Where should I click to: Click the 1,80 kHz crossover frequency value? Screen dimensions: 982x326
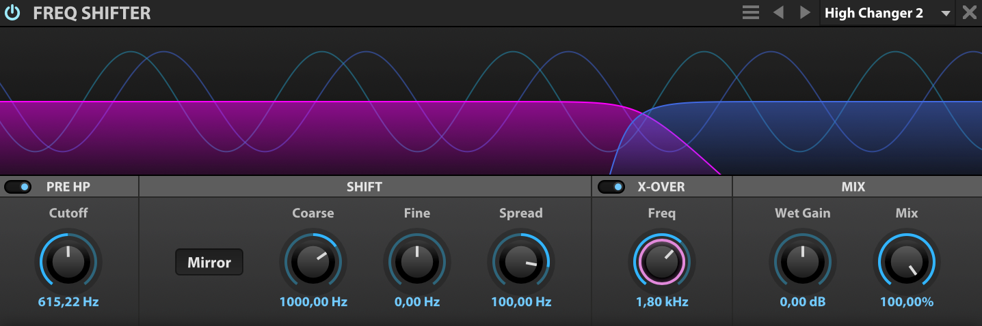(662, 302)
